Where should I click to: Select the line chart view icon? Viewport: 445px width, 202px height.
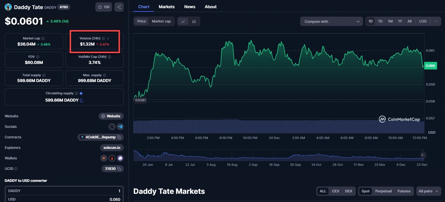[183, 21]
